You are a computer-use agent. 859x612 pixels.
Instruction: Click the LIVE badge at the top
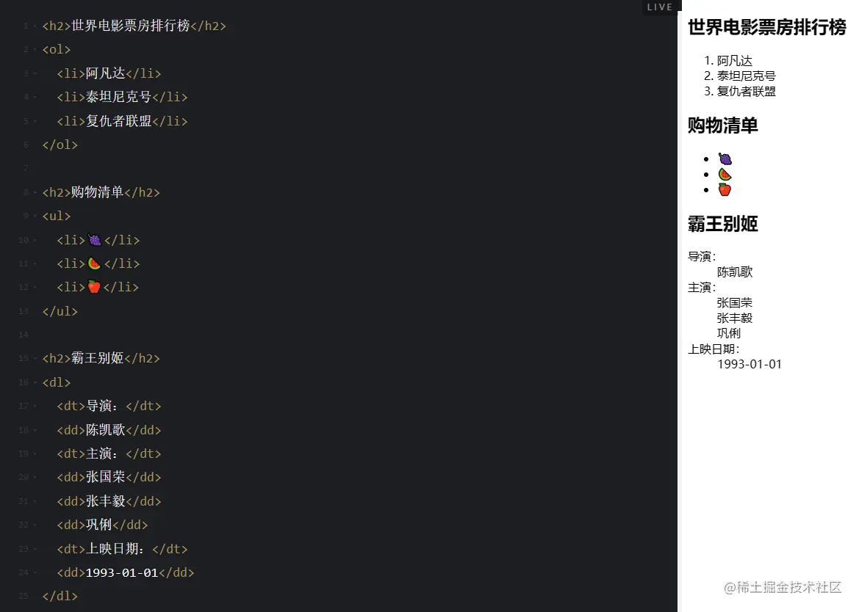(660, 7)
